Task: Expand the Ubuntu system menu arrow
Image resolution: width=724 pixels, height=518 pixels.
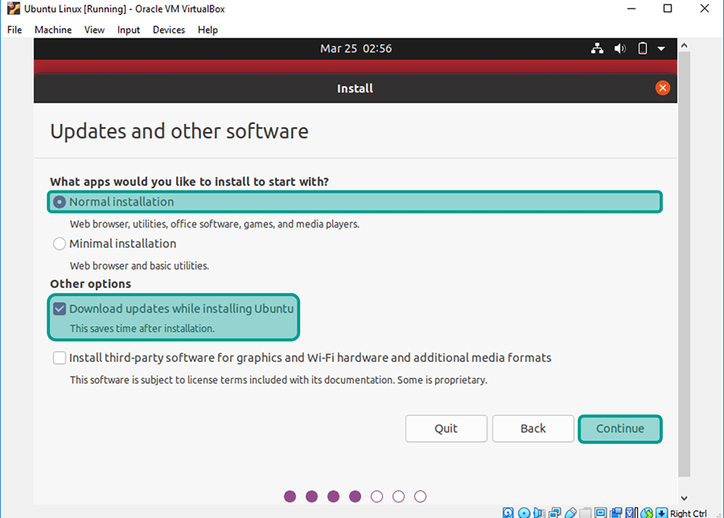Action: (662, 49)
